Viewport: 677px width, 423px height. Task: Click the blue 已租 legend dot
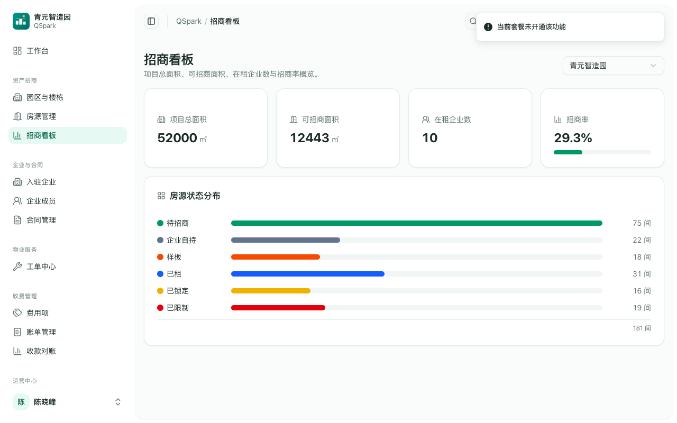[160, 274]
